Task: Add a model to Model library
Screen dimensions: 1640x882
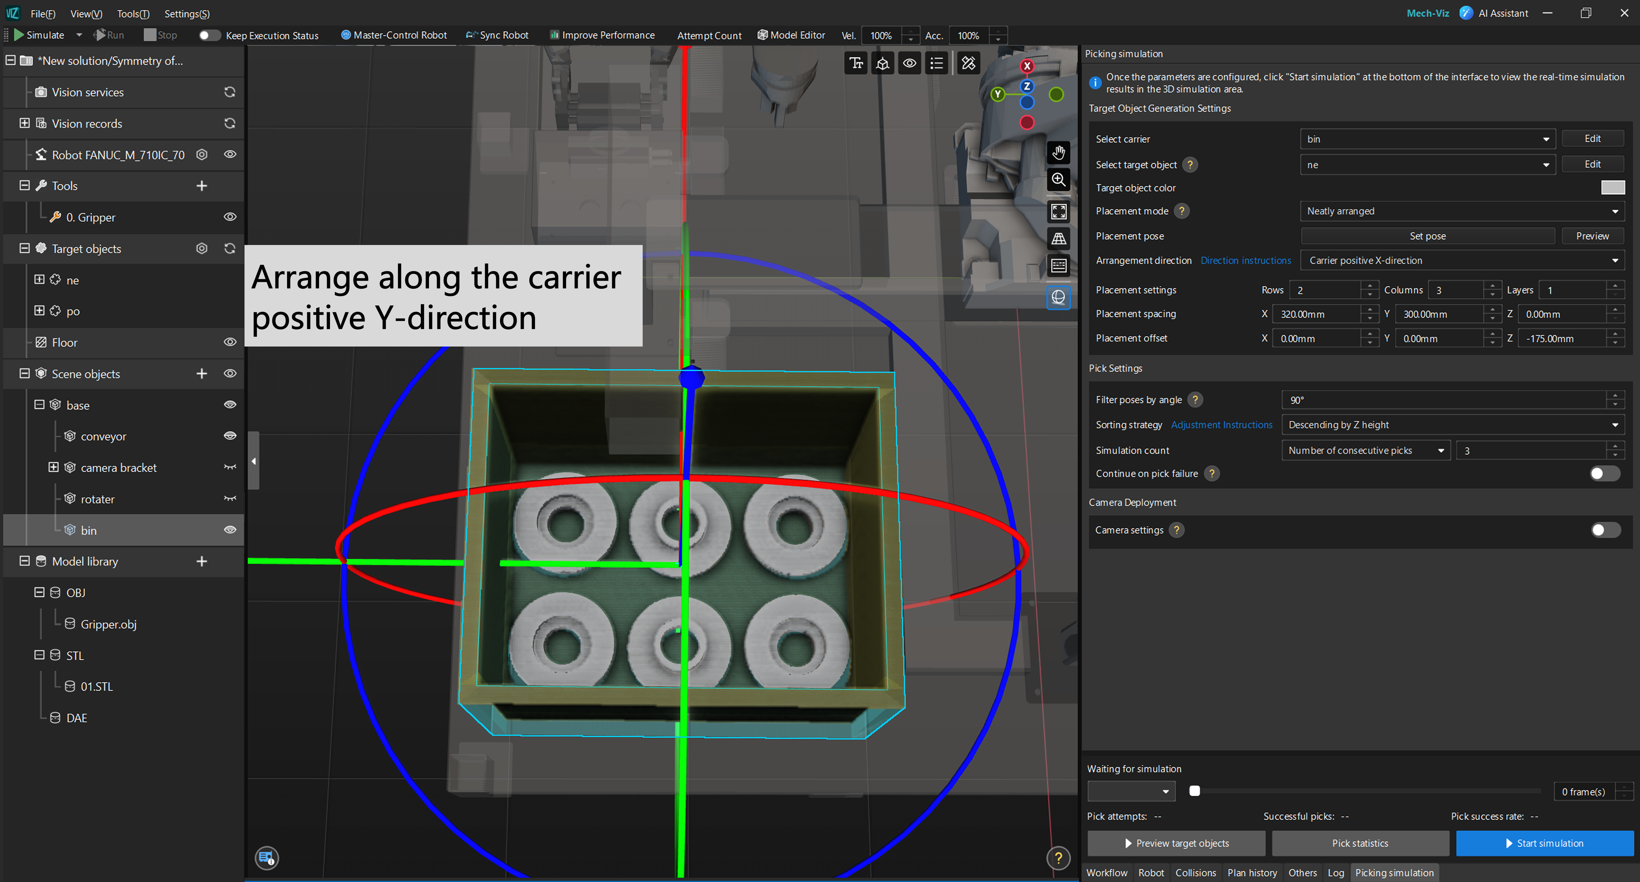Action: coord(202,561)
